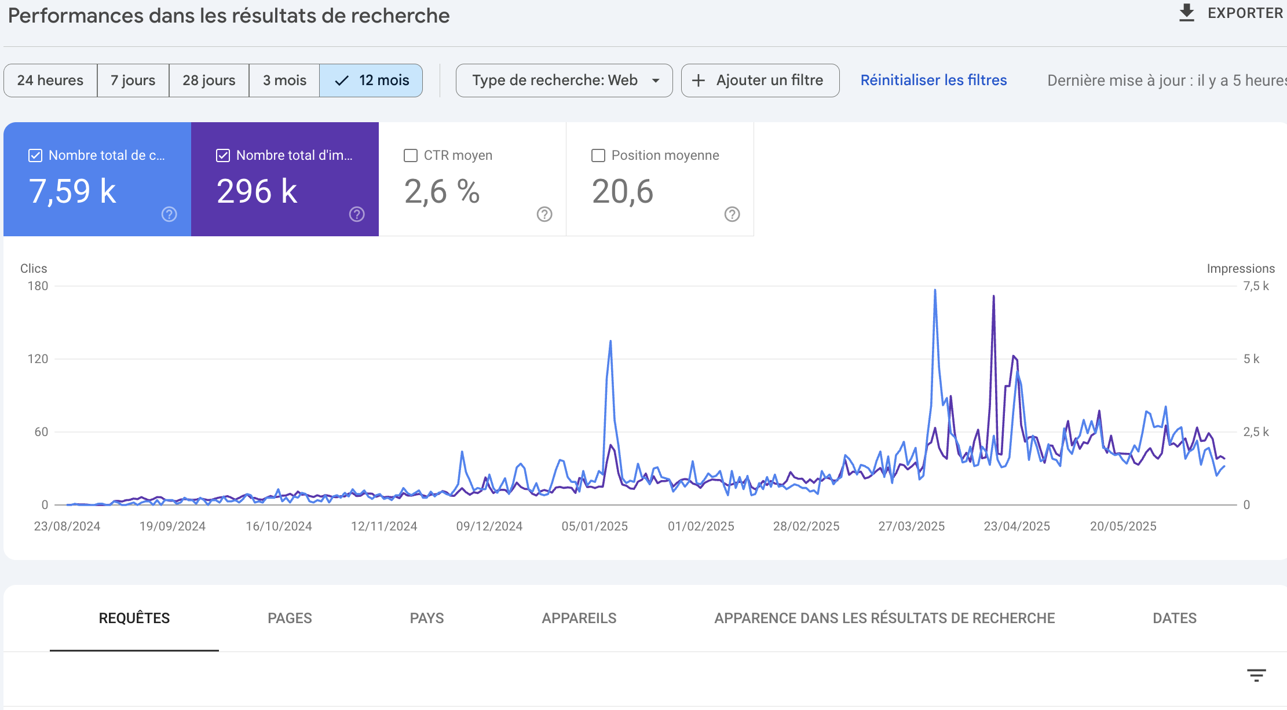The image size is (1287, 710).
Task: Click the 01/02/2025 date axis label
Action: coord(701,526)
